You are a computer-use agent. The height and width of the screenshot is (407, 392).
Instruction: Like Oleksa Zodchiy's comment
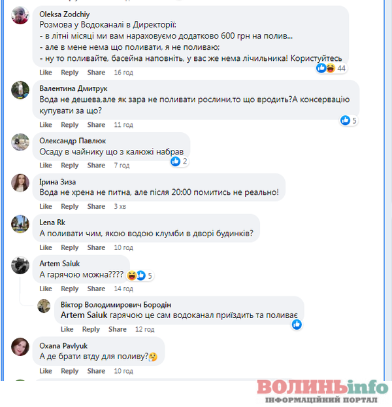pos(46,73)
